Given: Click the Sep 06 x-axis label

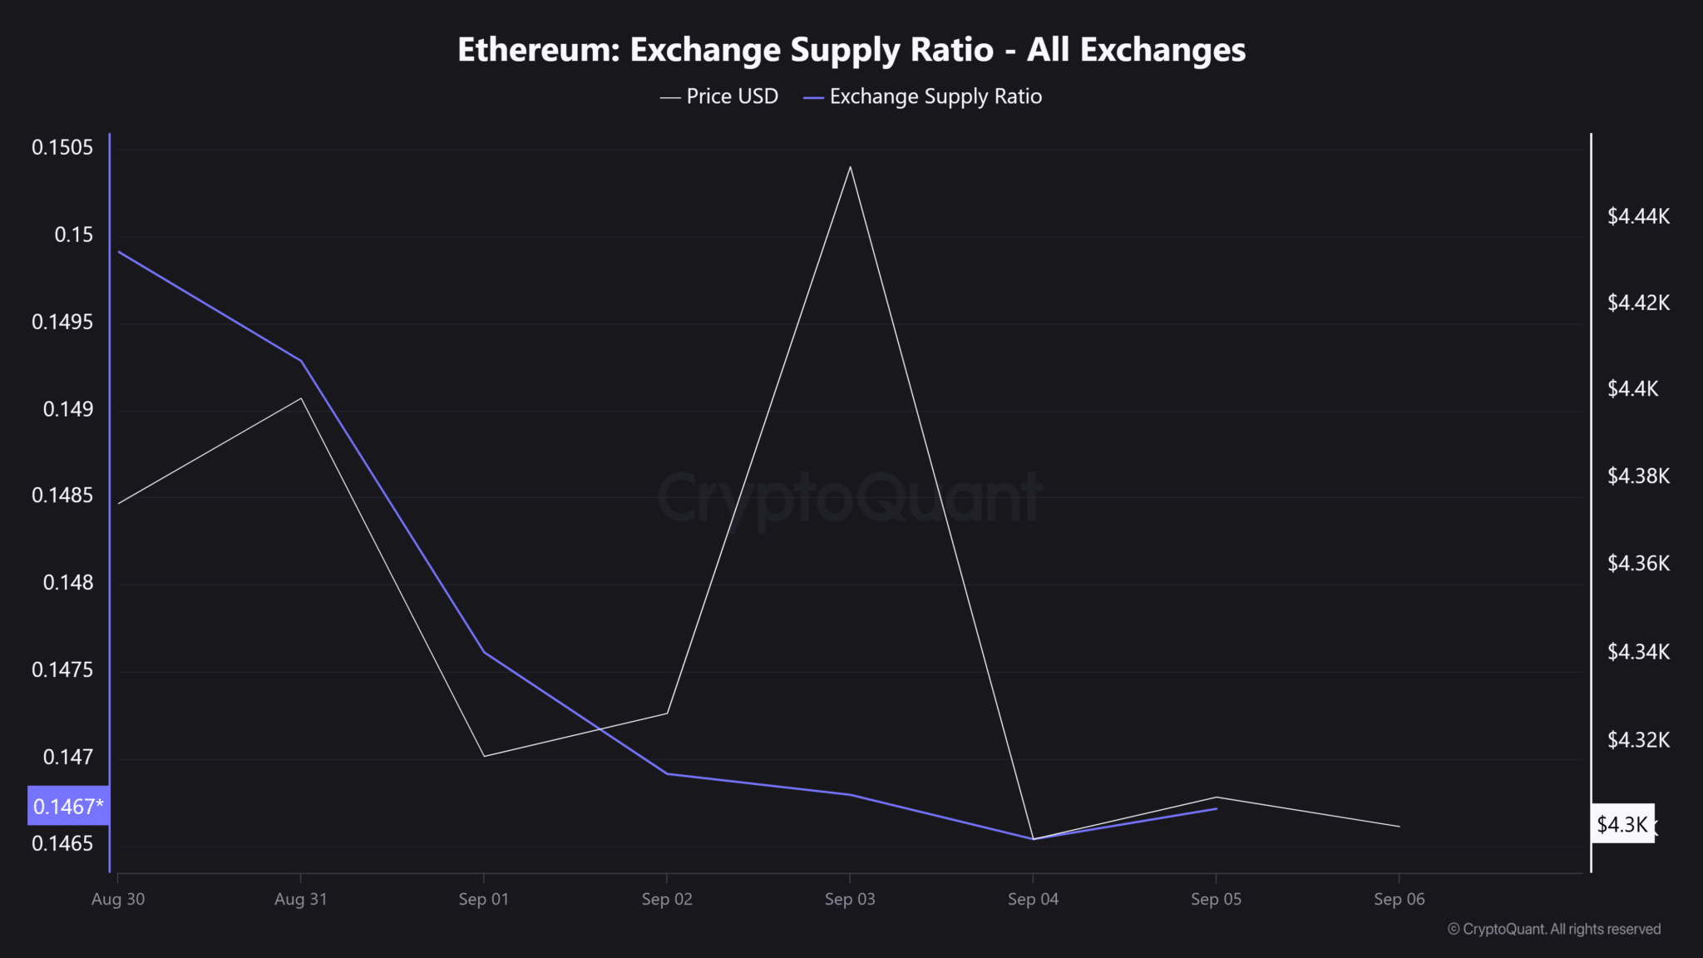Looking at the screenshot, I should point(1399,899).
